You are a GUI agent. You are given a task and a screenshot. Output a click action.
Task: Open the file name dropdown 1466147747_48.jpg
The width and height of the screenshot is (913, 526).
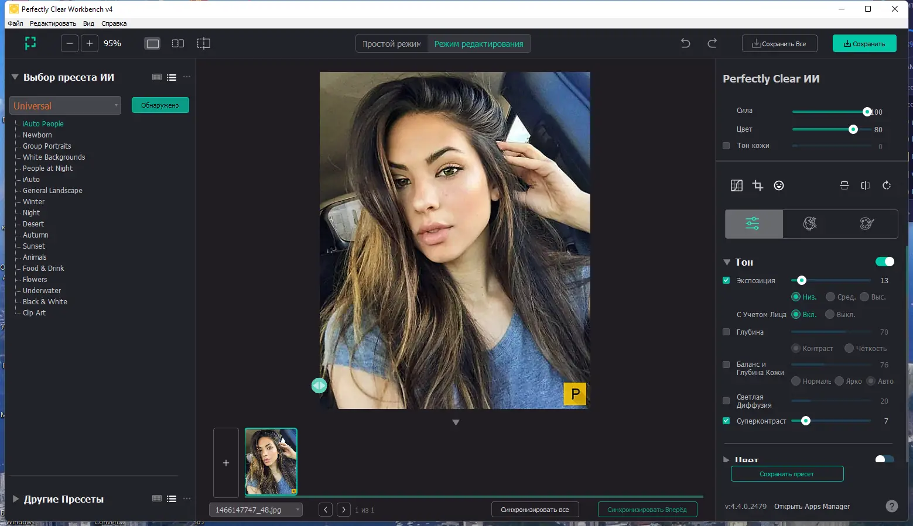tap(256, 510)
